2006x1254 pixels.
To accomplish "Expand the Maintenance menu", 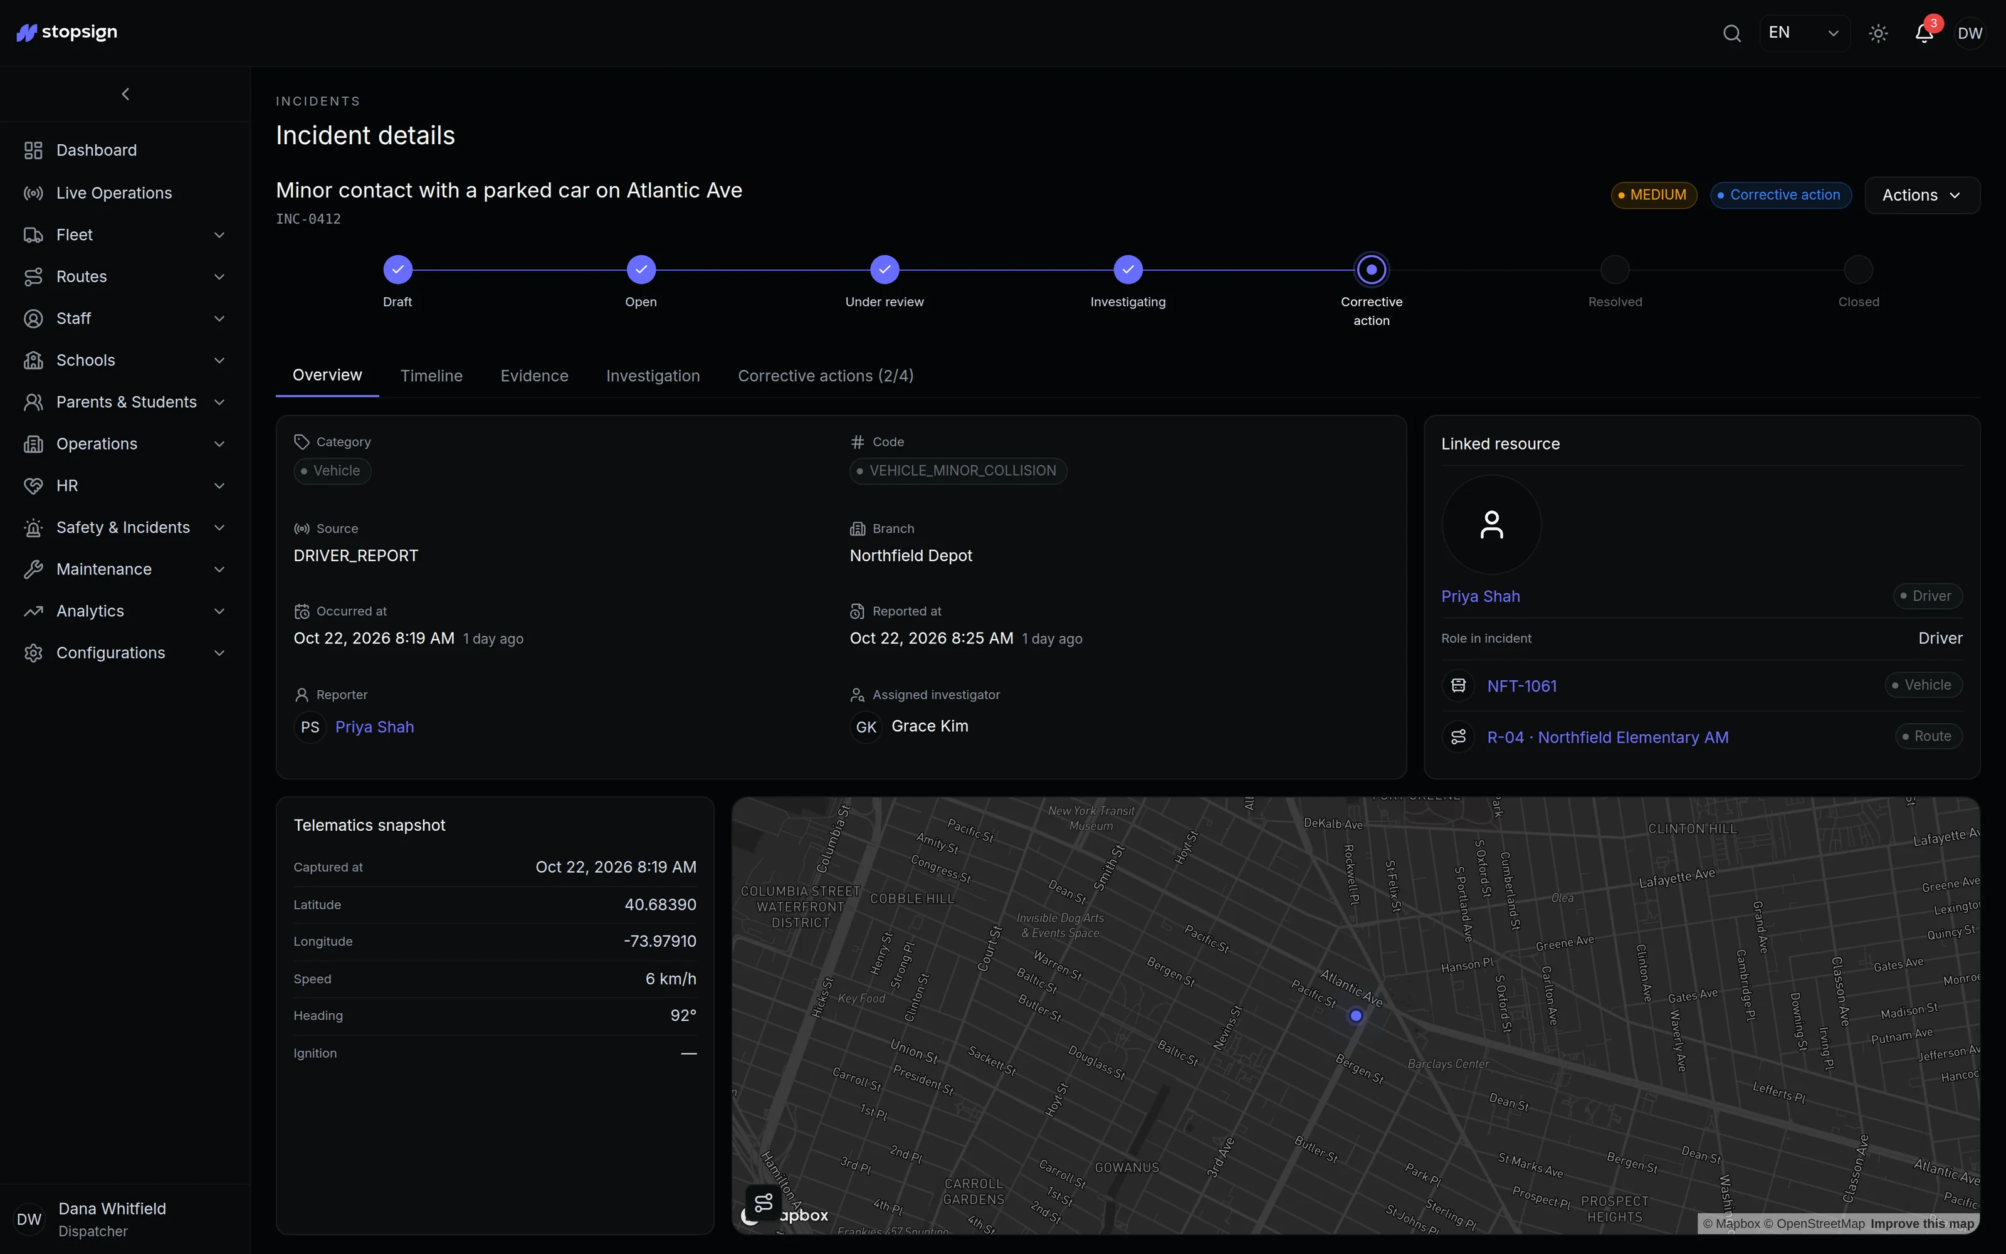I will (125, 570).
